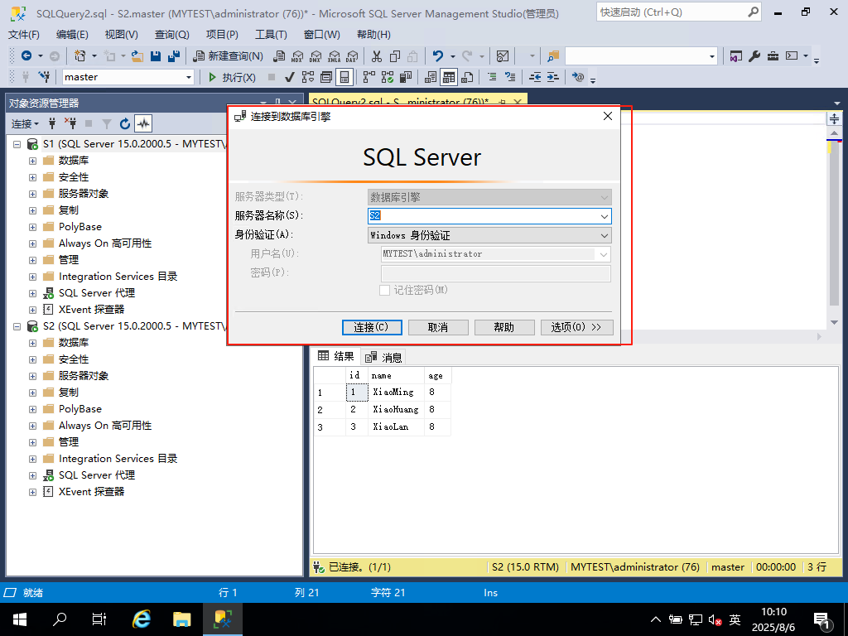Switch to the 结果 results tab
The height and width of the screenshot is (636, 848).
[336, 356]
